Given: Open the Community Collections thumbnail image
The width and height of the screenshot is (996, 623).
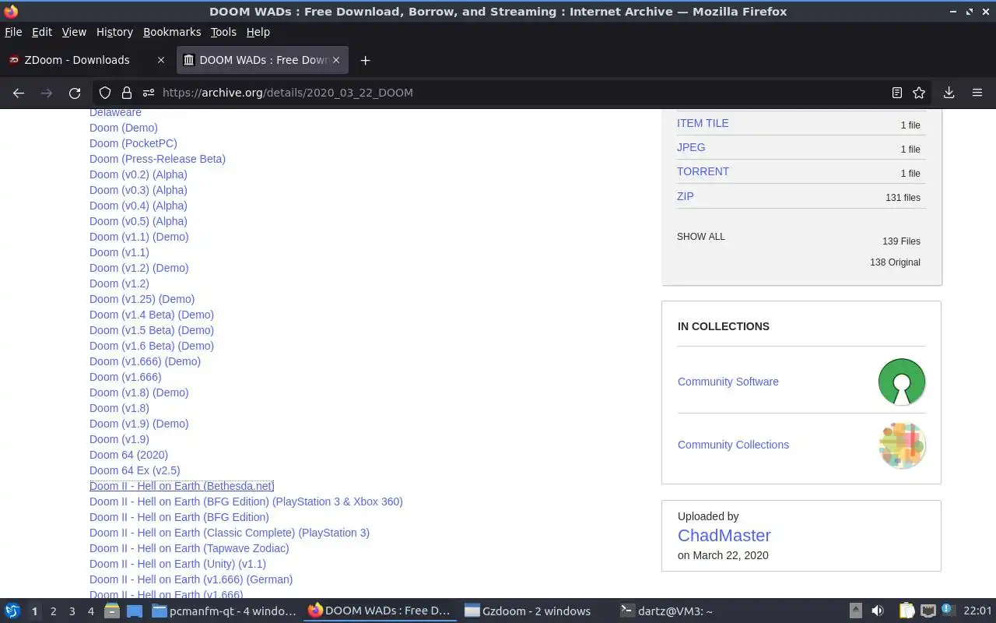Looking at the screenshot, I should pyautogui.click(x=902, y=445).
